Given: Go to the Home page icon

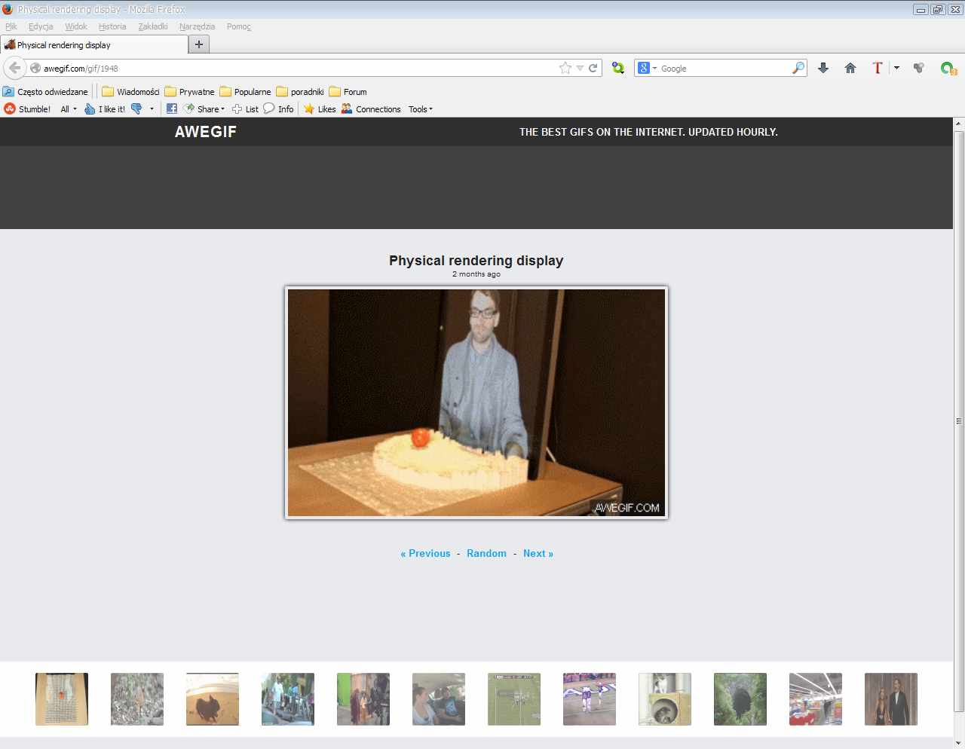Looking at the screenshot, I should click(850, 68).
